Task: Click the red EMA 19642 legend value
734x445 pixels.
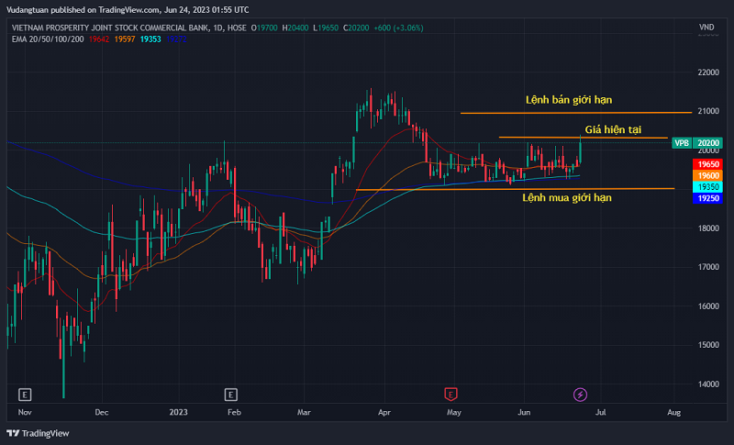Action: coord(102,39)
